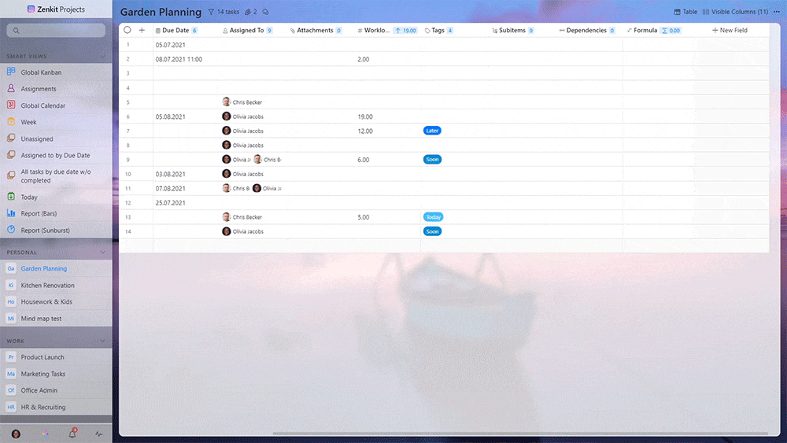Viewport: 787px width, 443px height.
Task: Click the sidebar search field
Action: (57, 30)
